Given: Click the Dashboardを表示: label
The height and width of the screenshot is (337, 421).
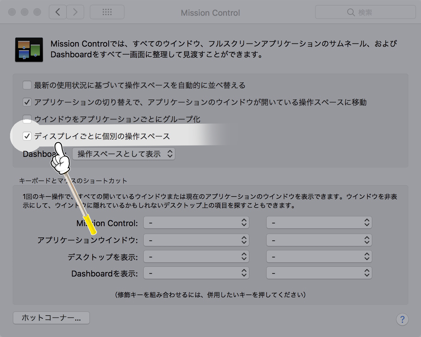Looking at the screenshot, I should [x=105, y=274].
